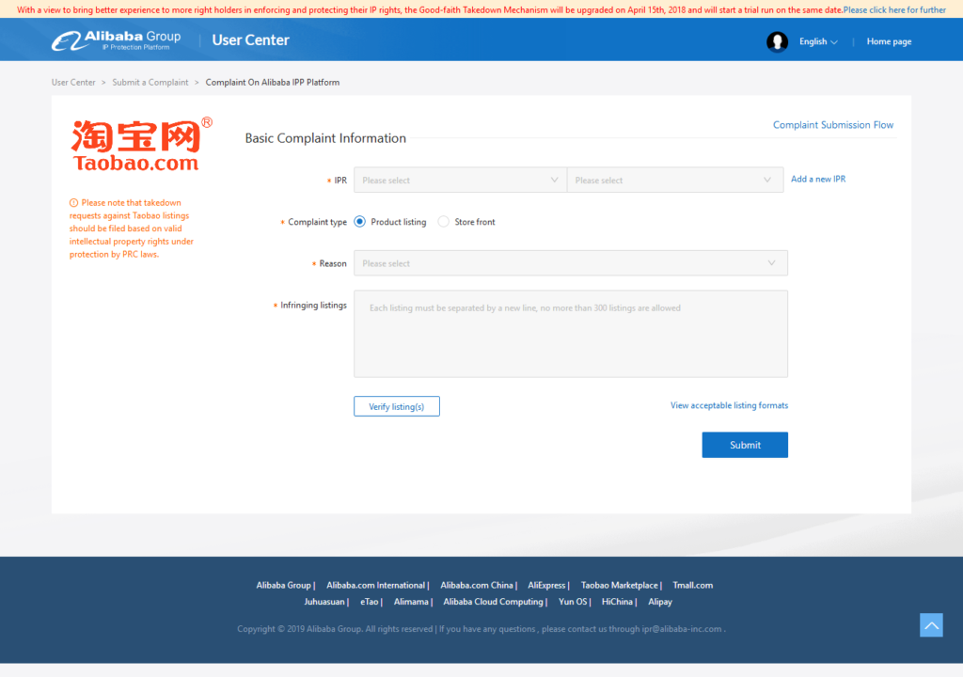The height and width of the screenshot is (677, 963).
Task: Open the AliExpress footer link
Action: (546, 586)
